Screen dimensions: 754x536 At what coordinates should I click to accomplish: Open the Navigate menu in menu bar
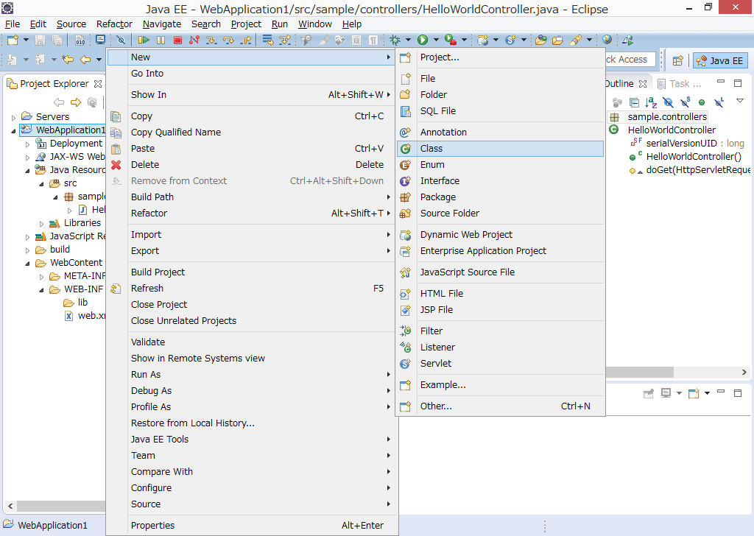161,24
